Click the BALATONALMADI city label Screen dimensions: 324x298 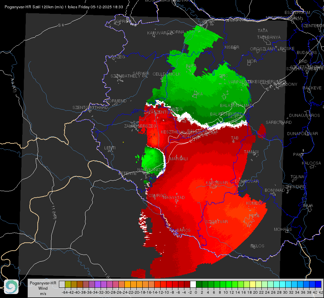[237, 106]
